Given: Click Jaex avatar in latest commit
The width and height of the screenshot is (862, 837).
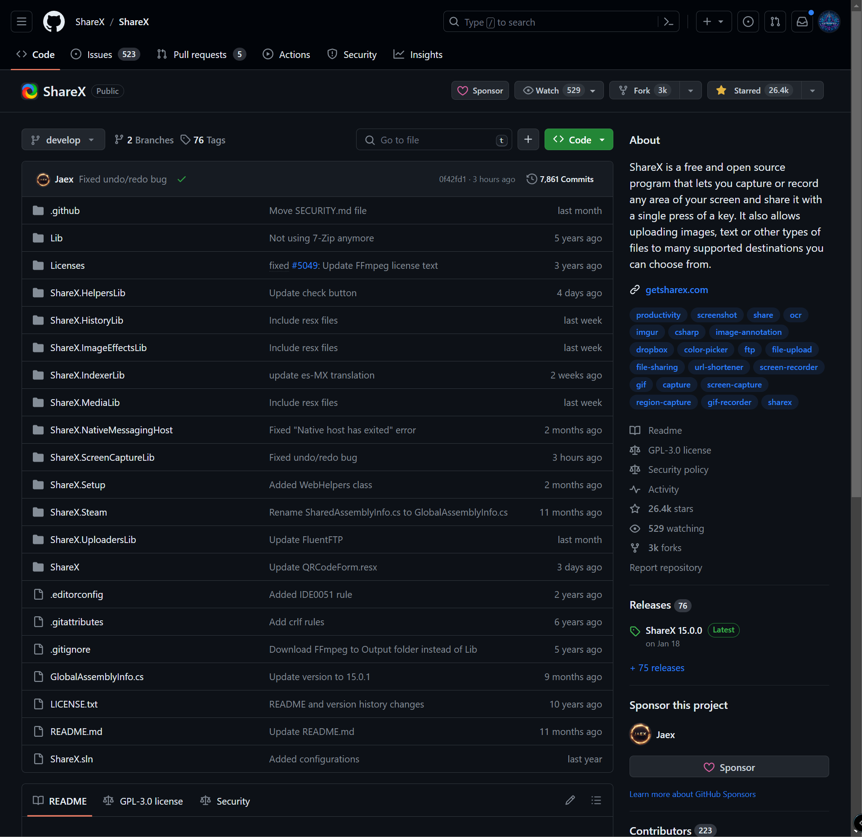Looking at the screenshot, I should tap(43, 179).
